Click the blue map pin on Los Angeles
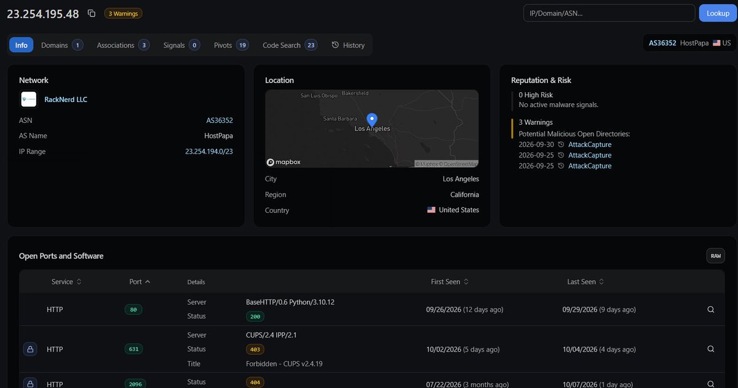The image size is (738, 388). coord(371,120)
